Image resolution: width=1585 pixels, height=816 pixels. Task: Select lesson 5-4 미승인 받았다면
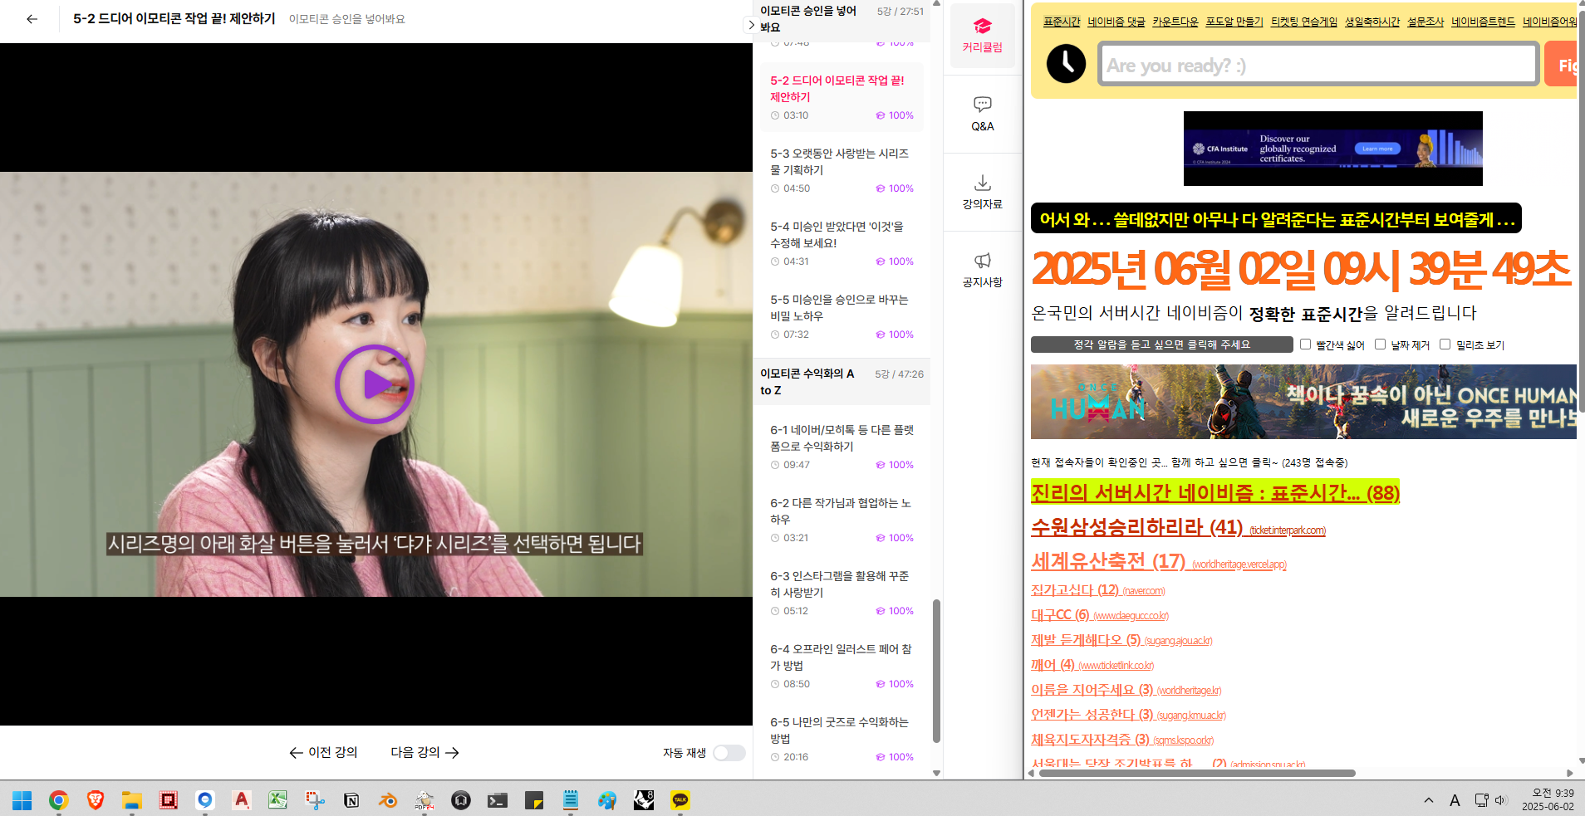[x=842, y=243]
